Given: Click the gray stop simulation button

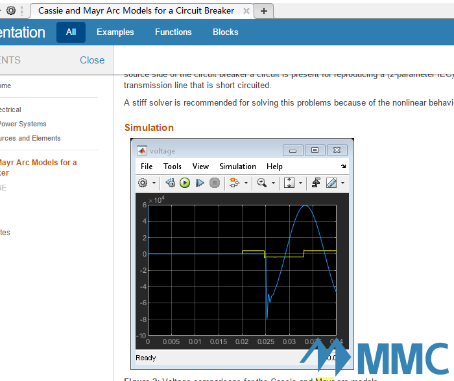Looking at the screenshot, I should tap(215, 183).
